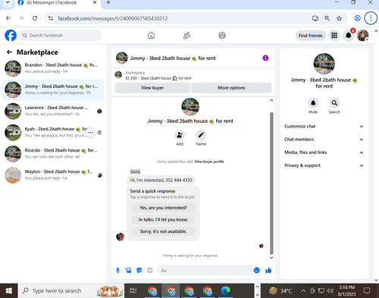The width and height of the screenshot is (379, 298).
Task: Click the voice clip microphone icon
Action: click(117, 271)
